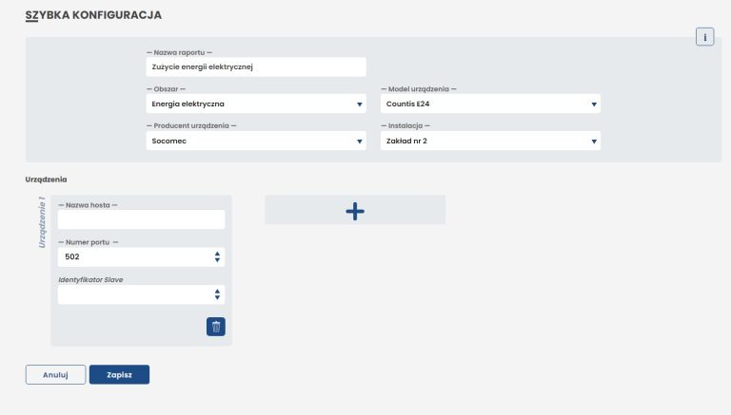Click the Szybka konfiguracja page heading

pos(93,15)
